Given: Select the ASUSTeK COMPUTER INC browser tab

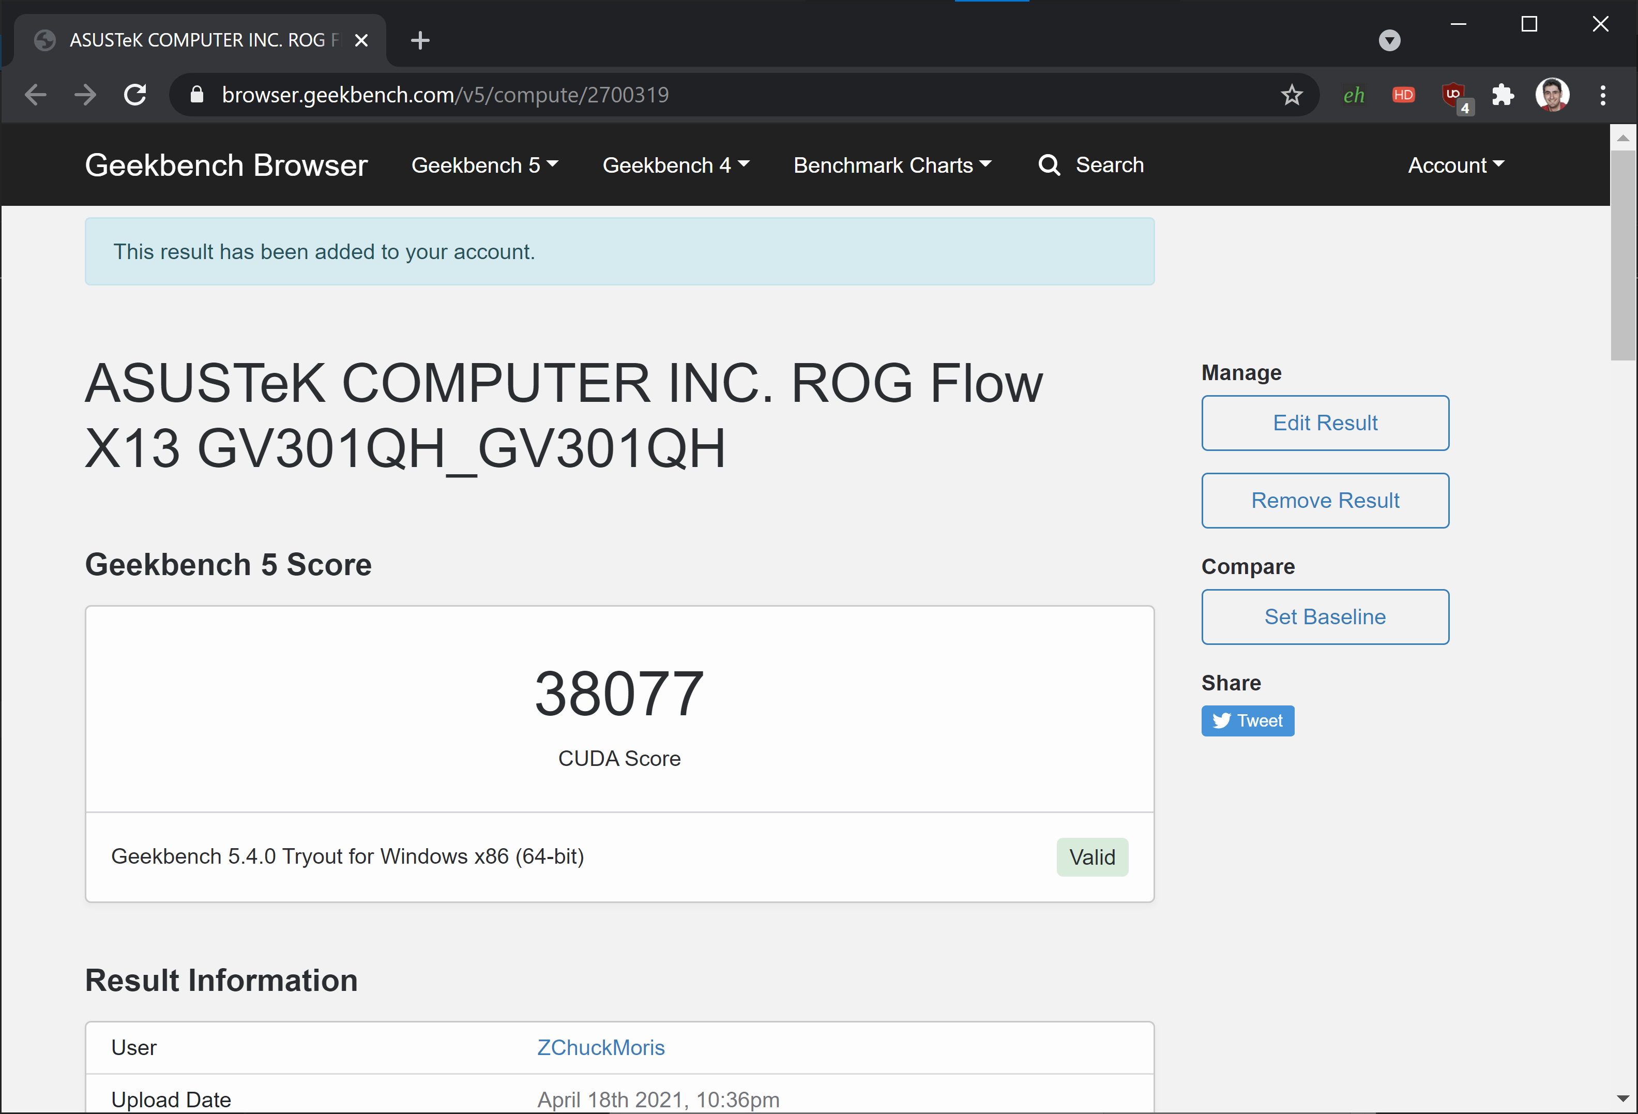Looking at the screenshot, I should pyautogui.click(x=201, y=40).
